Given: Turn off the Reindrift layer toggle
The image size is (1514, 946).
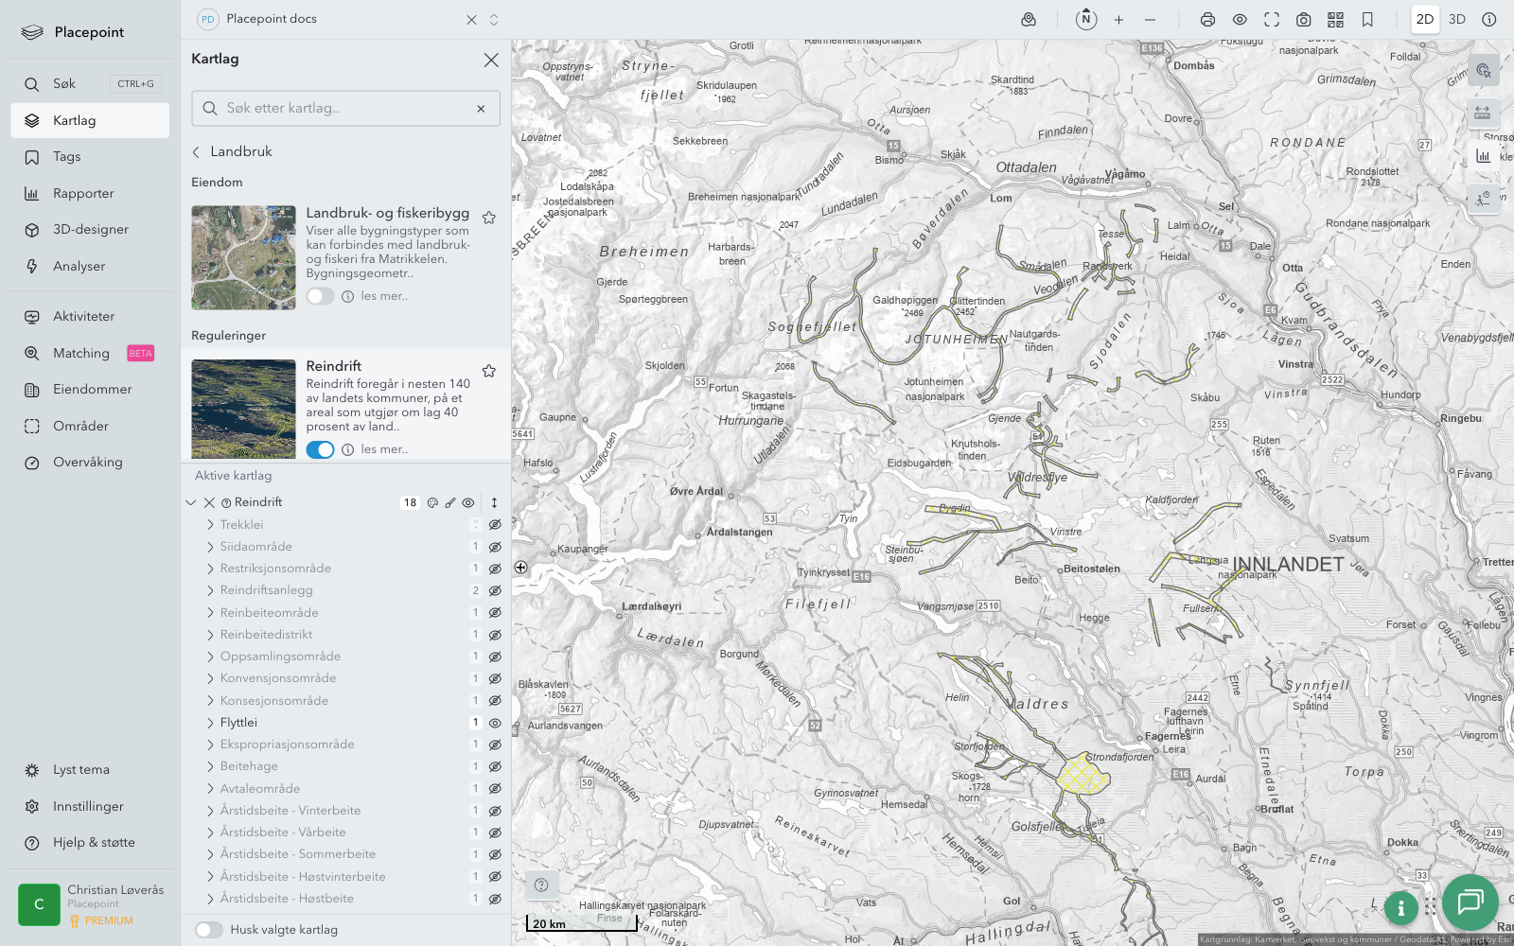Looking at the screenshot, I should 320,449.
